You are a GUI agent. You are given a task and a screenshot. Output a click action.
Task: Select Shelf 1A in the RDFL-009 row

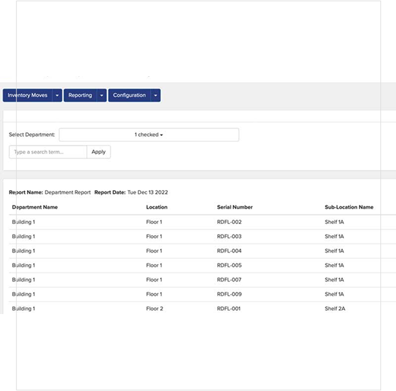[x=334, y=294]
